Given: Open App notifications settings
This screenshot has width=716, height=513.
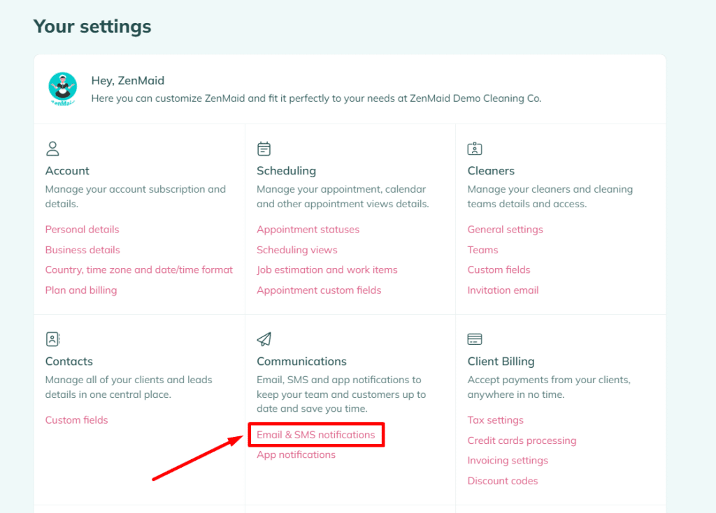Looking at the screenshot, I should point(296,455).
